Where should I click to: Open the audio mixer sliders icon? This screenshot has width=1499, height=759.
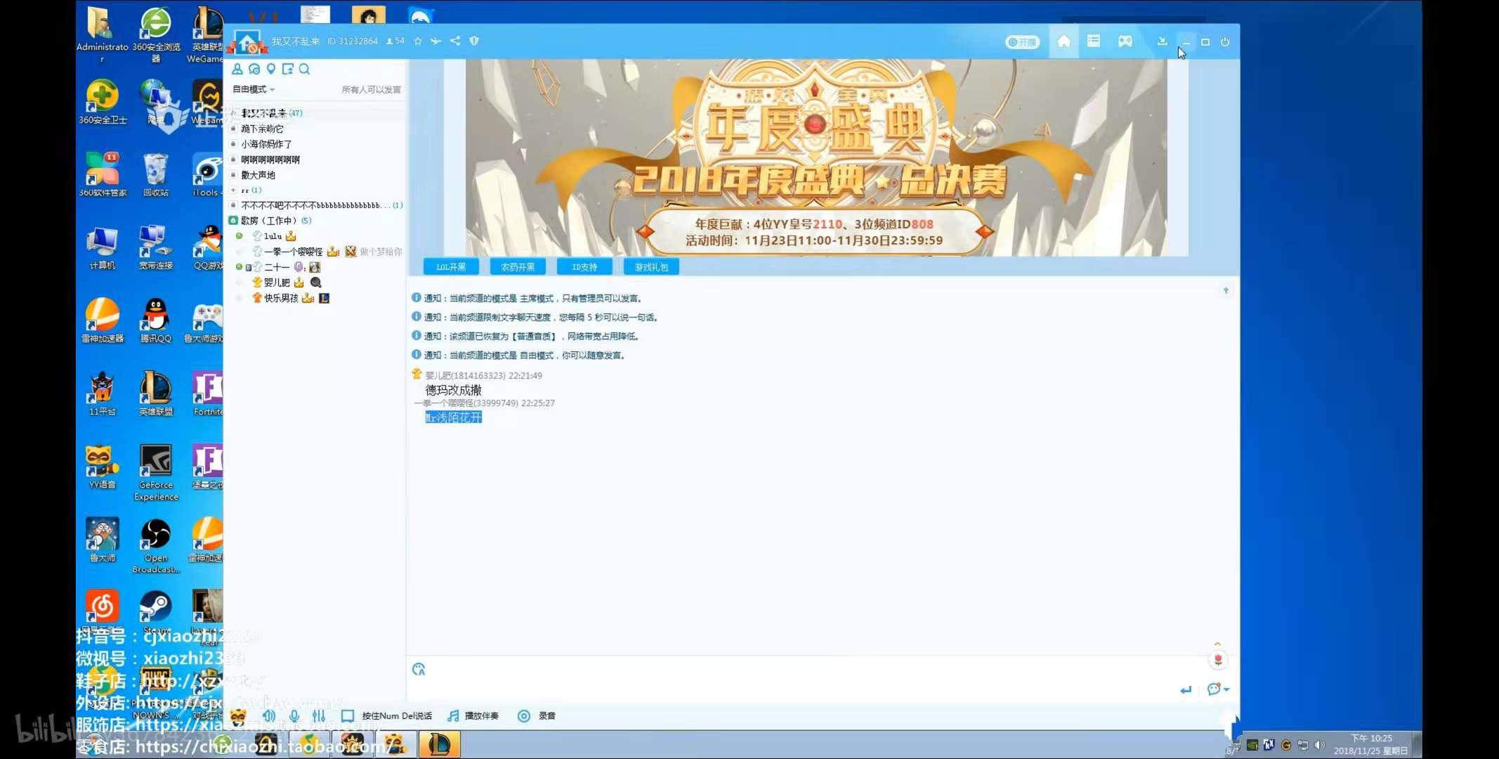coord(318,715)
